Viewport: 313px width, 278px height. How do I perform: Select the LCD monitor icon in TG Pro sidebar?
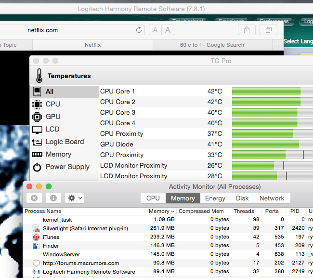coord(37,130)
